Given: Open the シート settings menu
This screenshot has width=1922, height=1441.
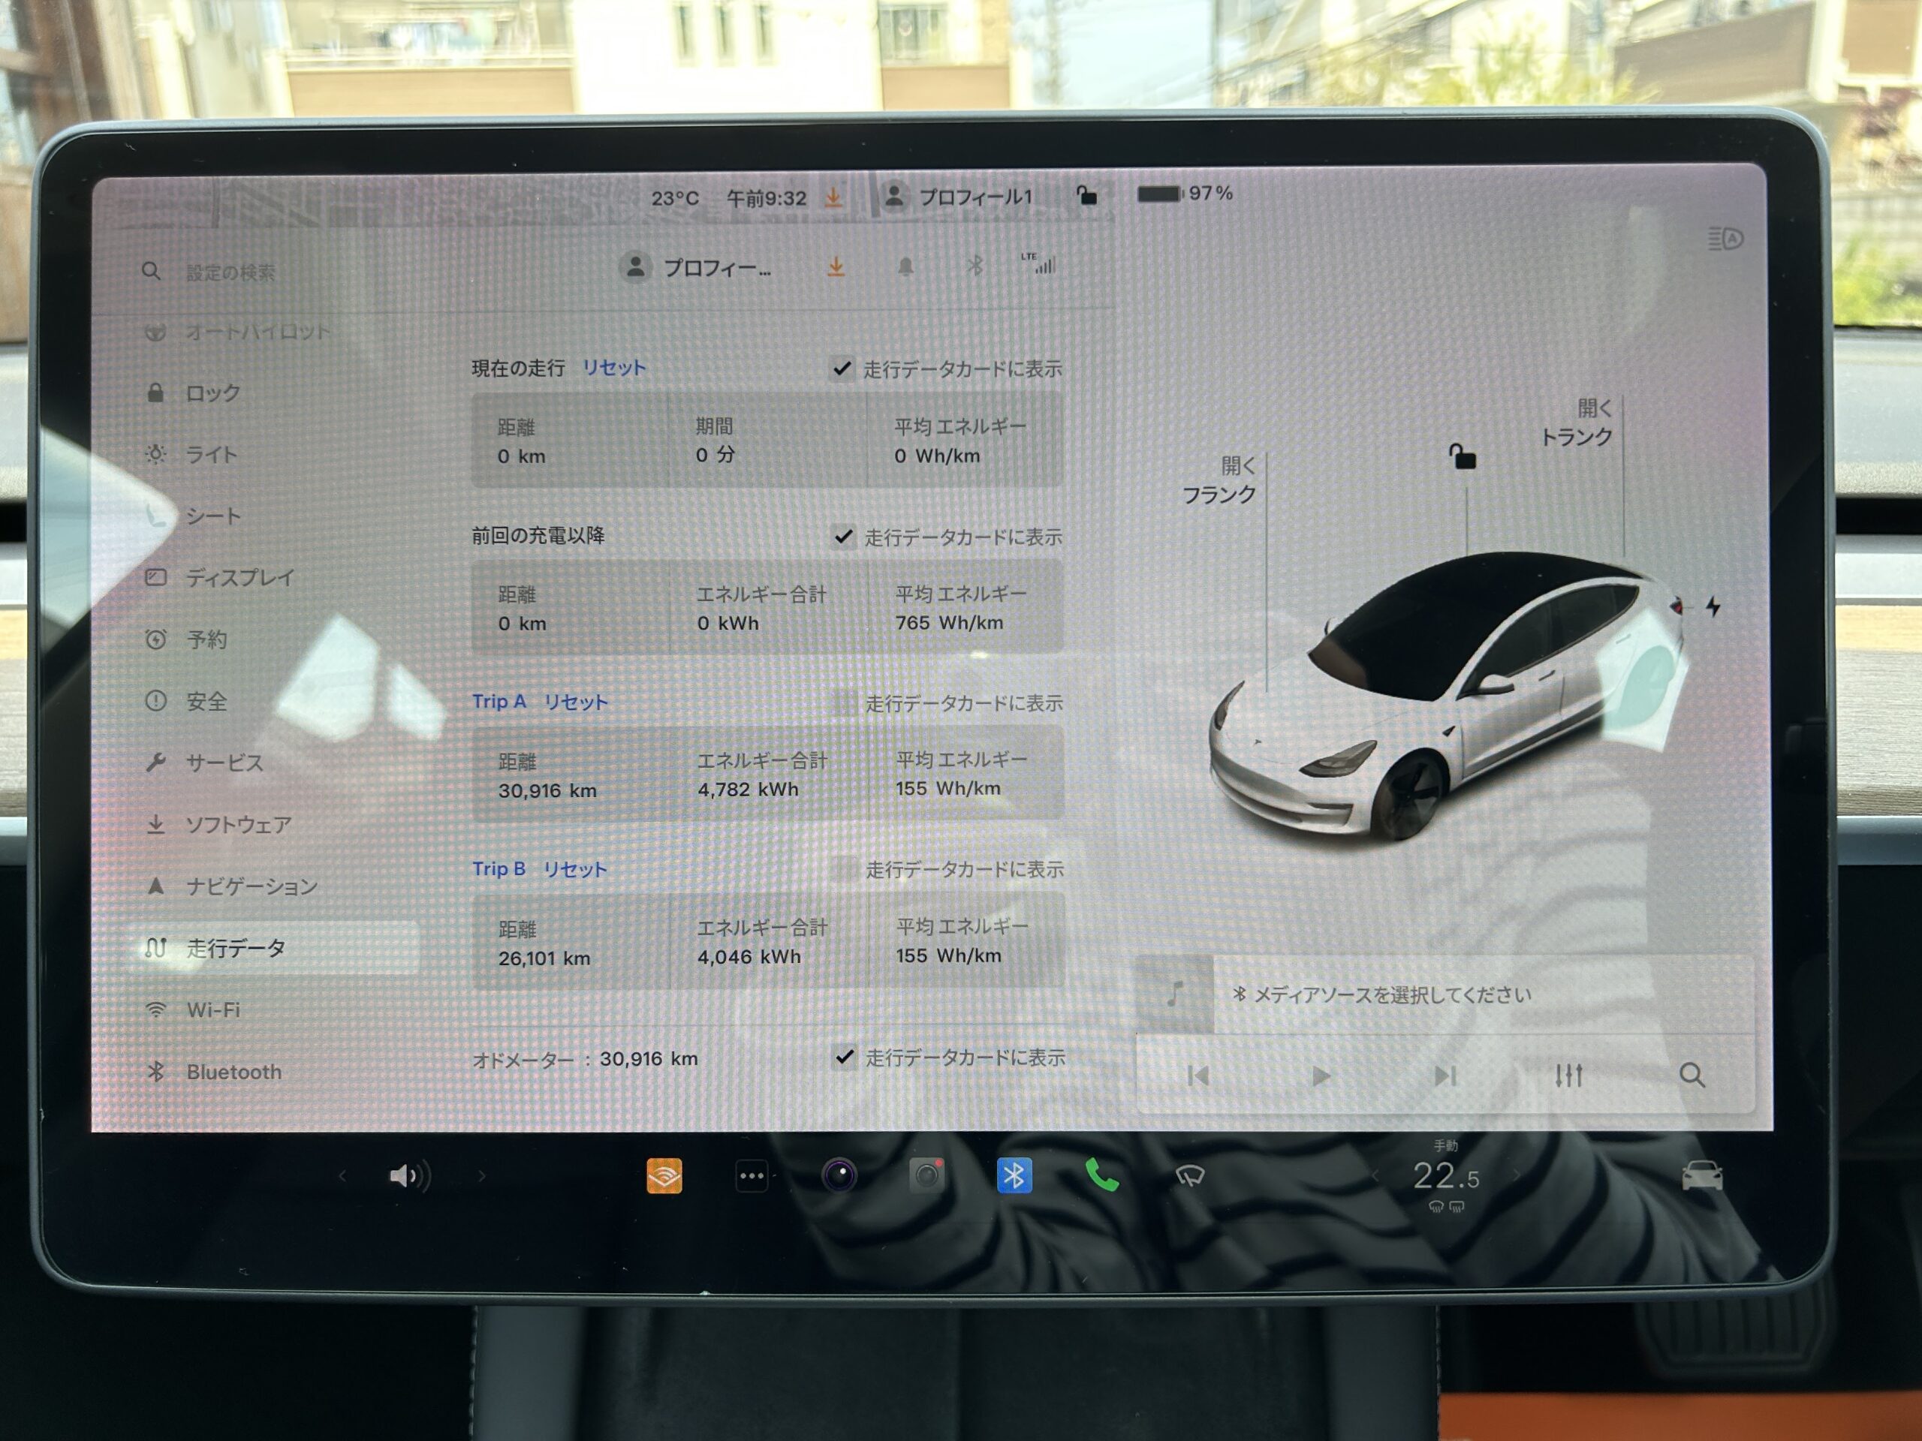Looking at the screenshot, I should [x=193, y=516].
